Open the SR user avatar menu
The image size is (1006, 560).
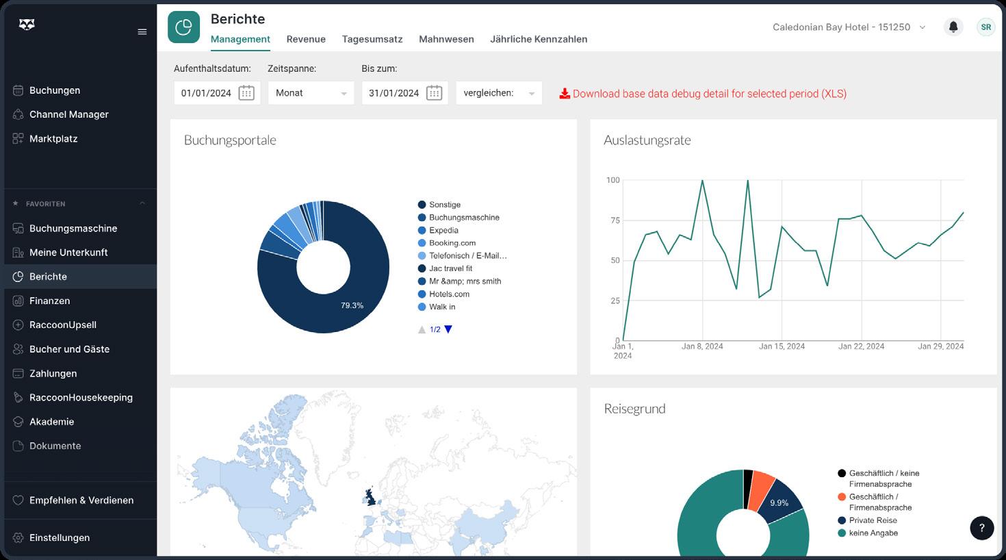985,27
